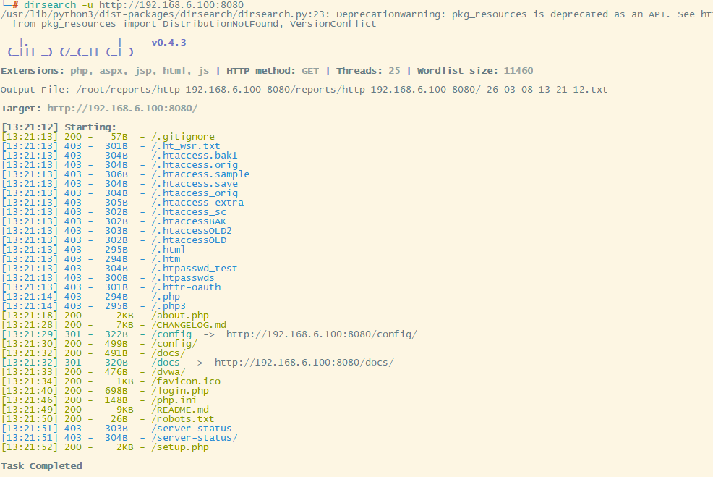Select the /login.php result
713x477 pixels.
coord(180,391)
